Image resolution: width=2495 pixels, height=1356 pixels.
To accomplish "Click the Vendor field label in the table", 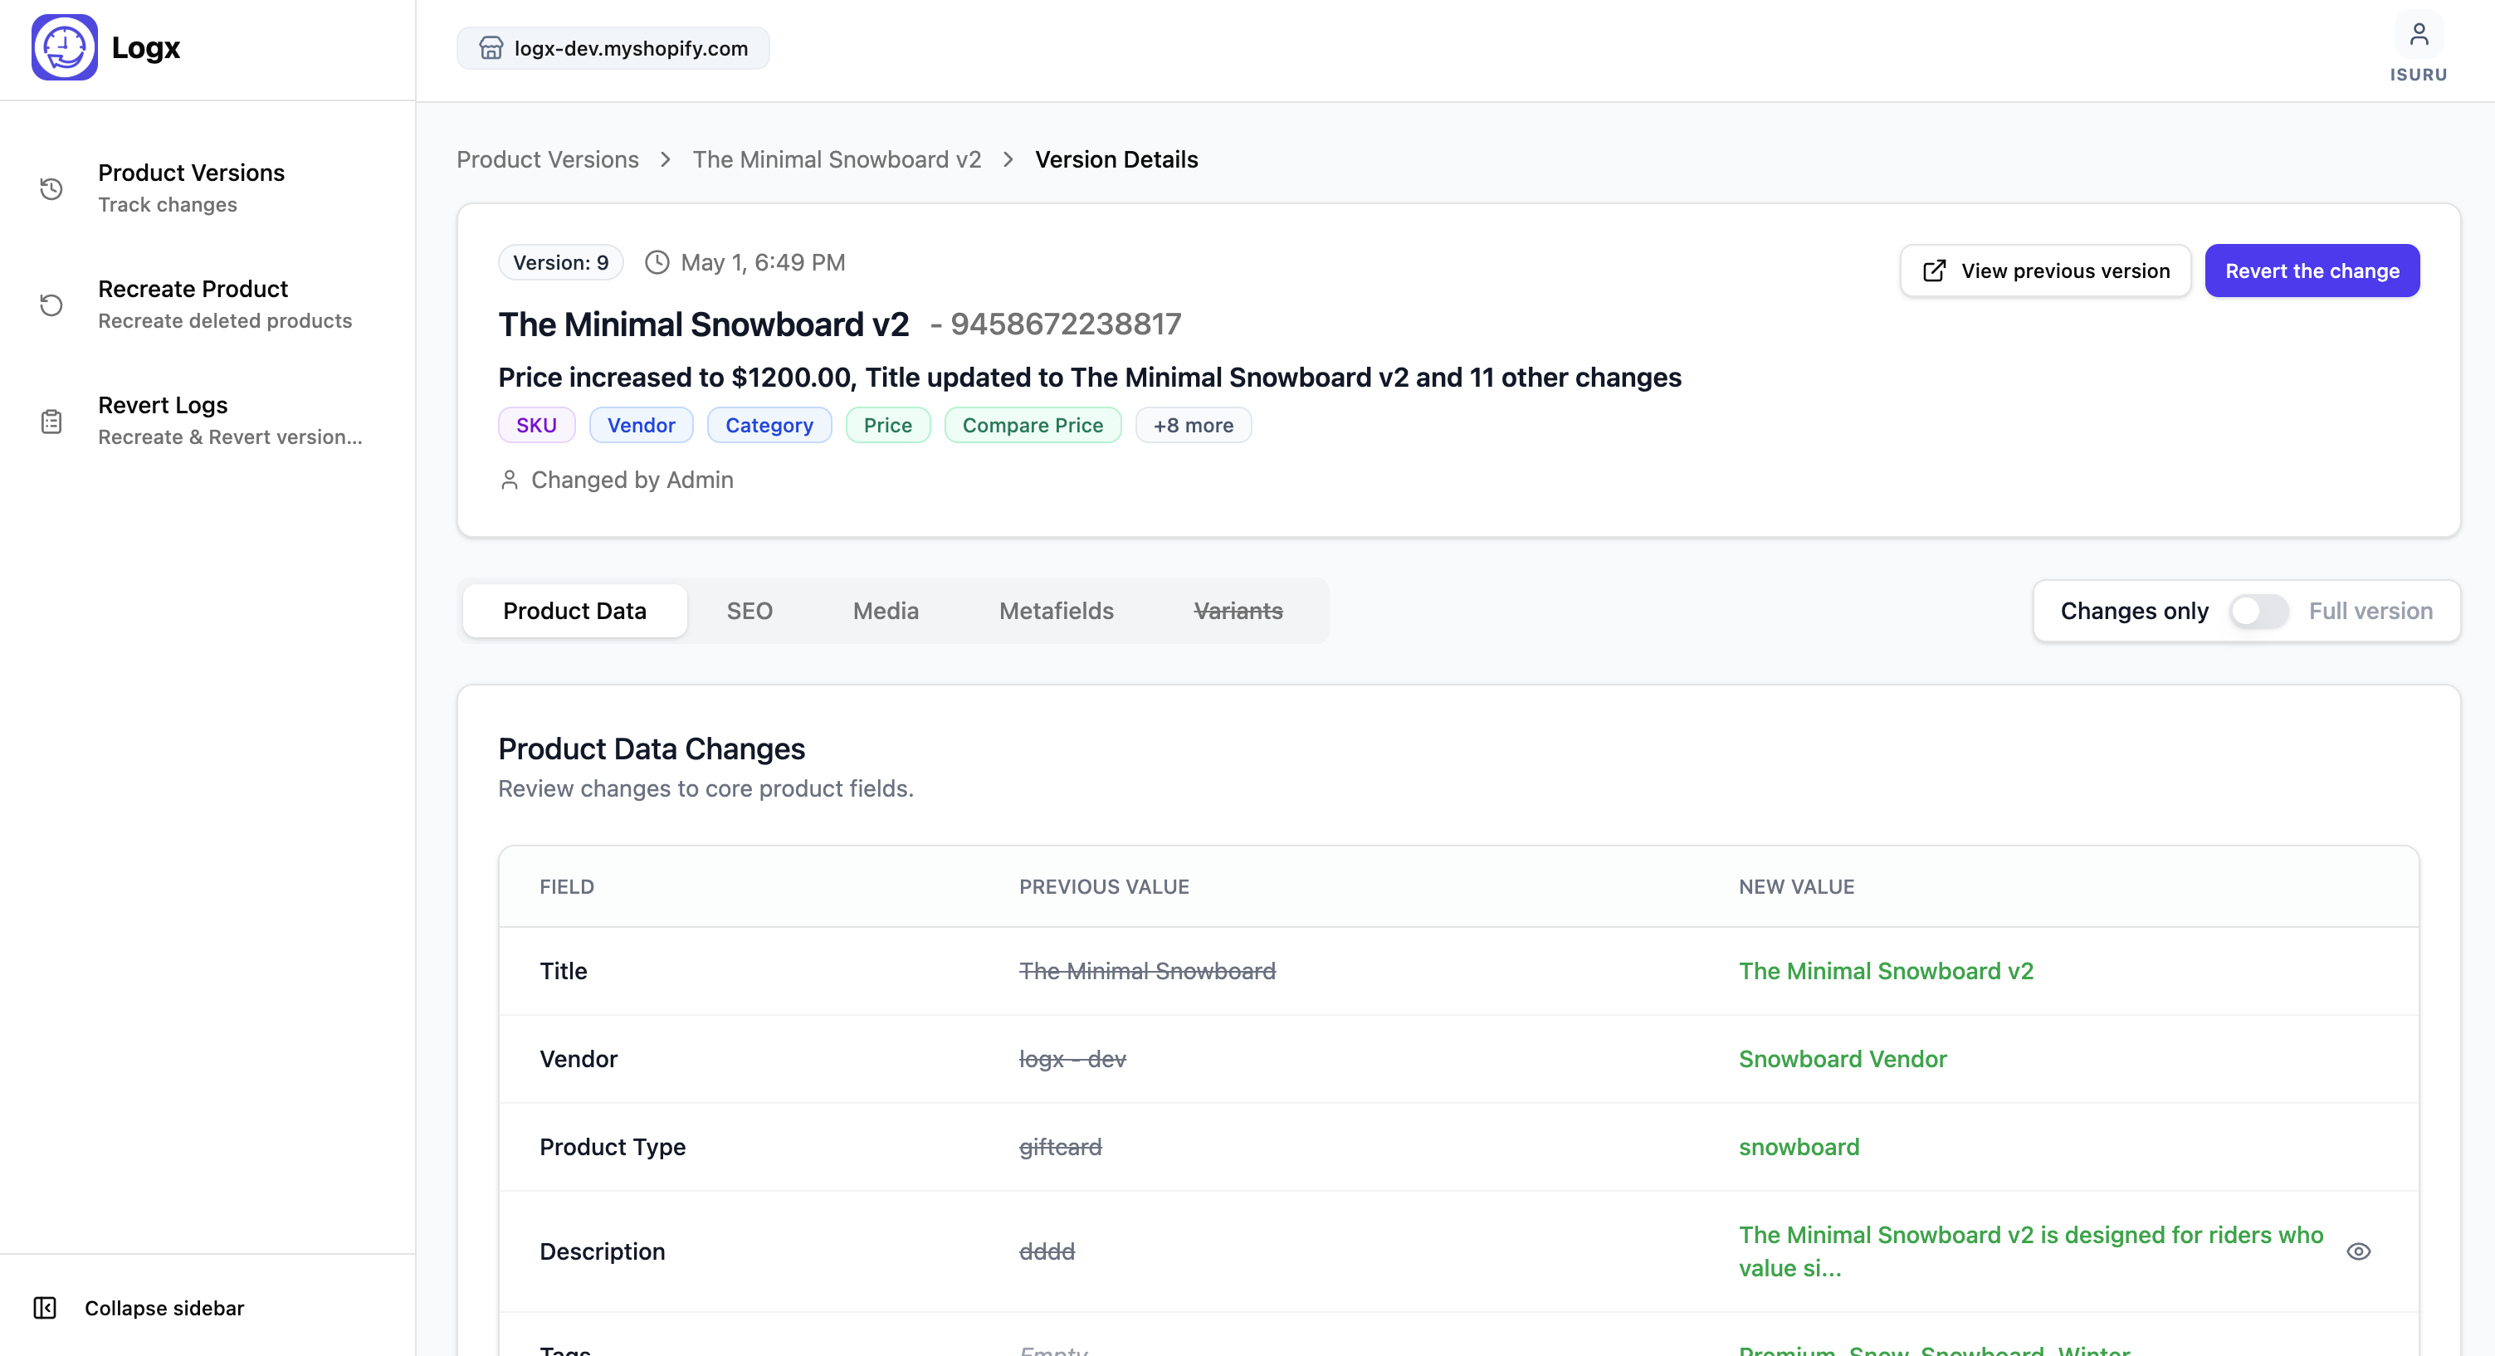I will click(x=579, y=1059).
